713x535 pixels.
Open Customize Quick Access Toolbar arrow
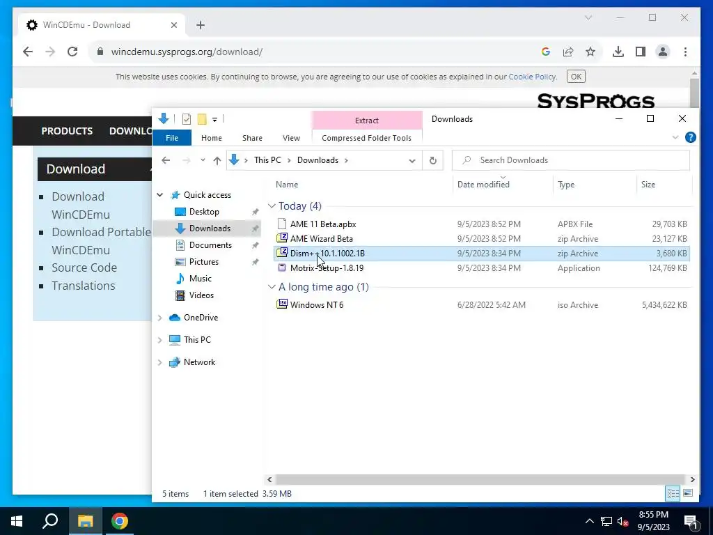214,120
